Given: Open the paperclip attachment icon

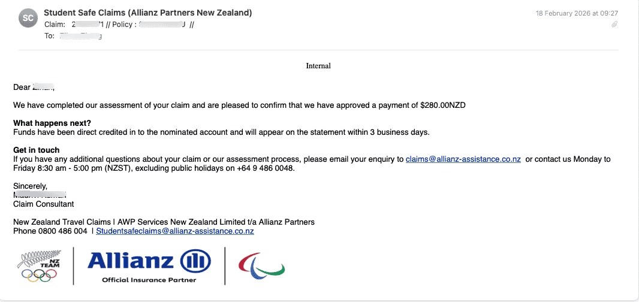Looking at the screenshot, I should click(x=614, y=25).
